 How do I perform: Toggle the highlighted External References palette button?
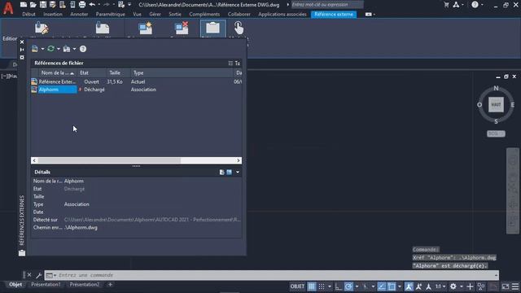(212, 28)
